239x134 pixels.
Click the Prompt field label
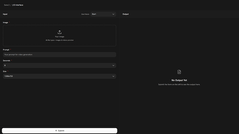coord(6,50)
